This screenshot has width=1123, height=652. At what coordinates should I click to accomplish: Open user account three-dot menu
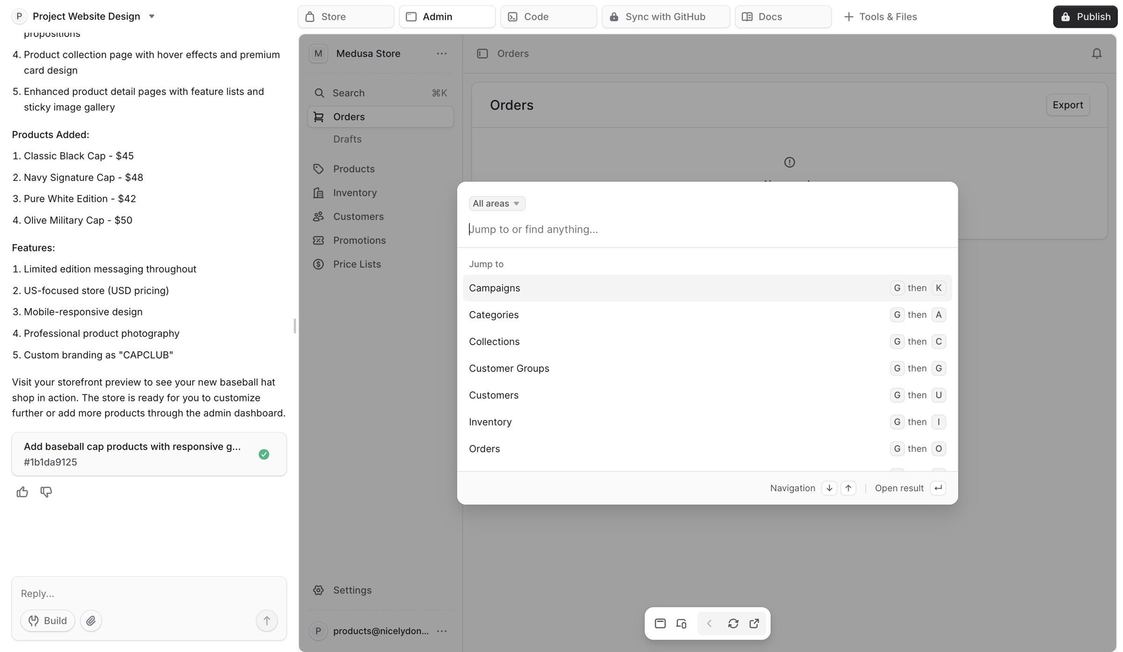click(442, 631)
